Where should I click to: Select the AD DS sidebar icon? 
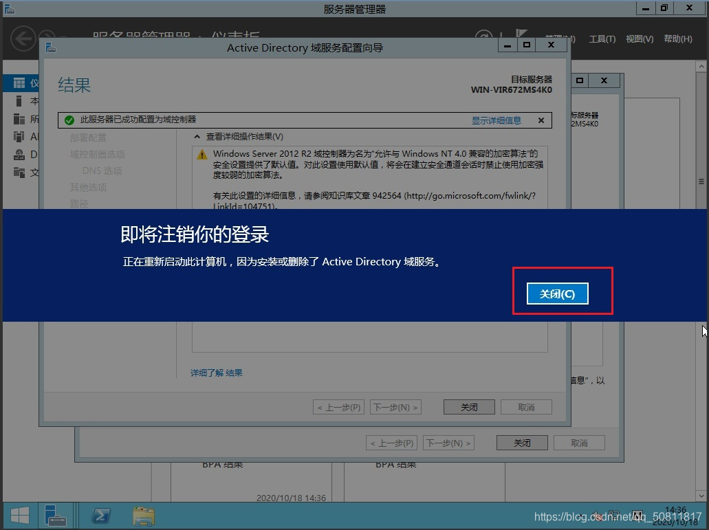(x=19, y=137)
